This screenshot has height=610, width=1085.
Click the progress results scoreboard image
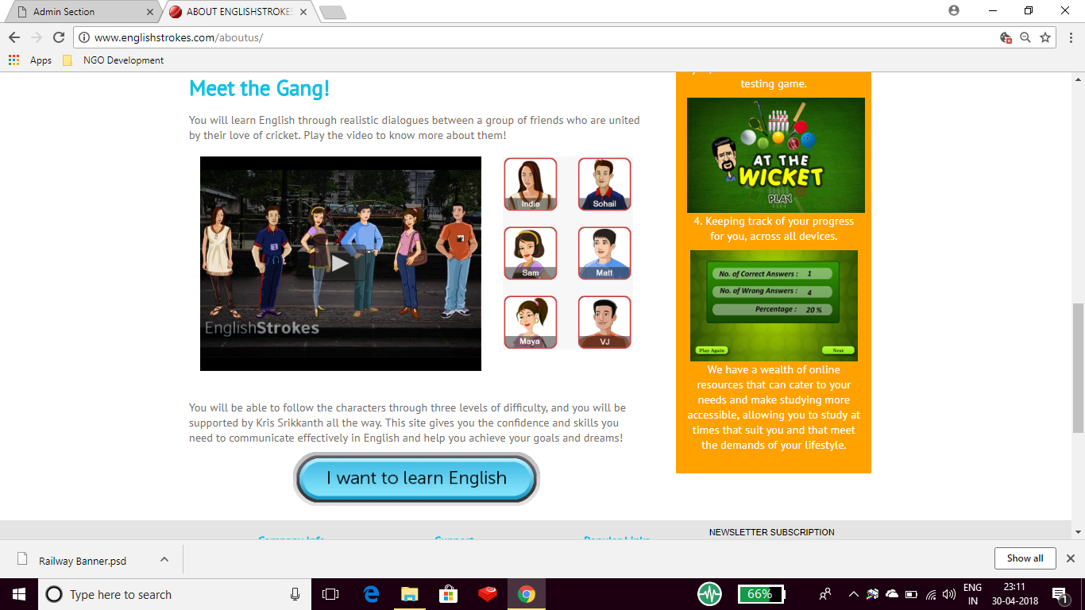pyautogui.click(x=774, y=306)
